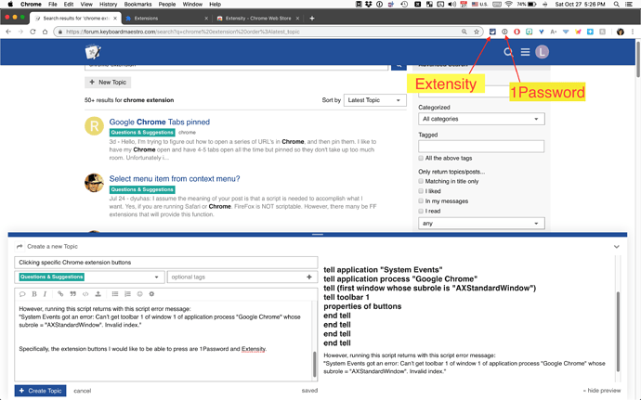
Task: Open a new Chrome tab with plus
Action: tap(312, 19)
